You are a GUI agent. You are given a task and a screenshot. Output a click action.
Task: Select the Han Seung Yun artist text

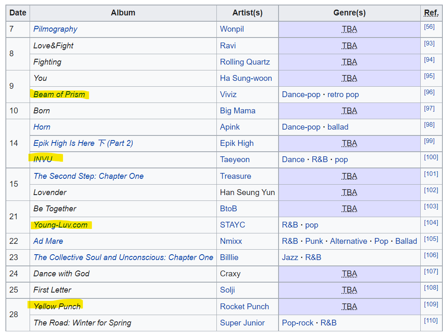coord(247,192)
